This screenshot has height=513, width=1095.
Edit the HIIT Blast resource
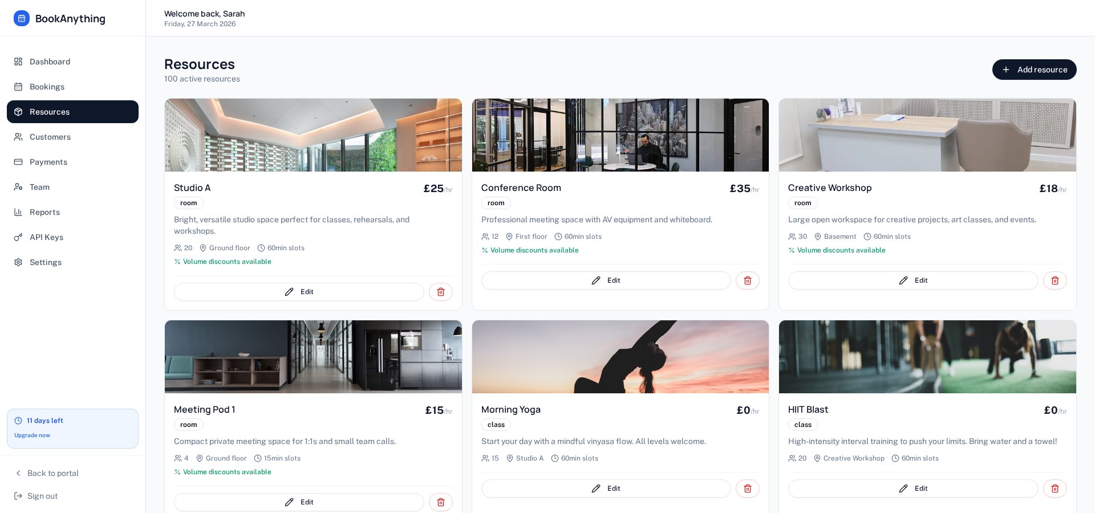click(x=913, y=488)
